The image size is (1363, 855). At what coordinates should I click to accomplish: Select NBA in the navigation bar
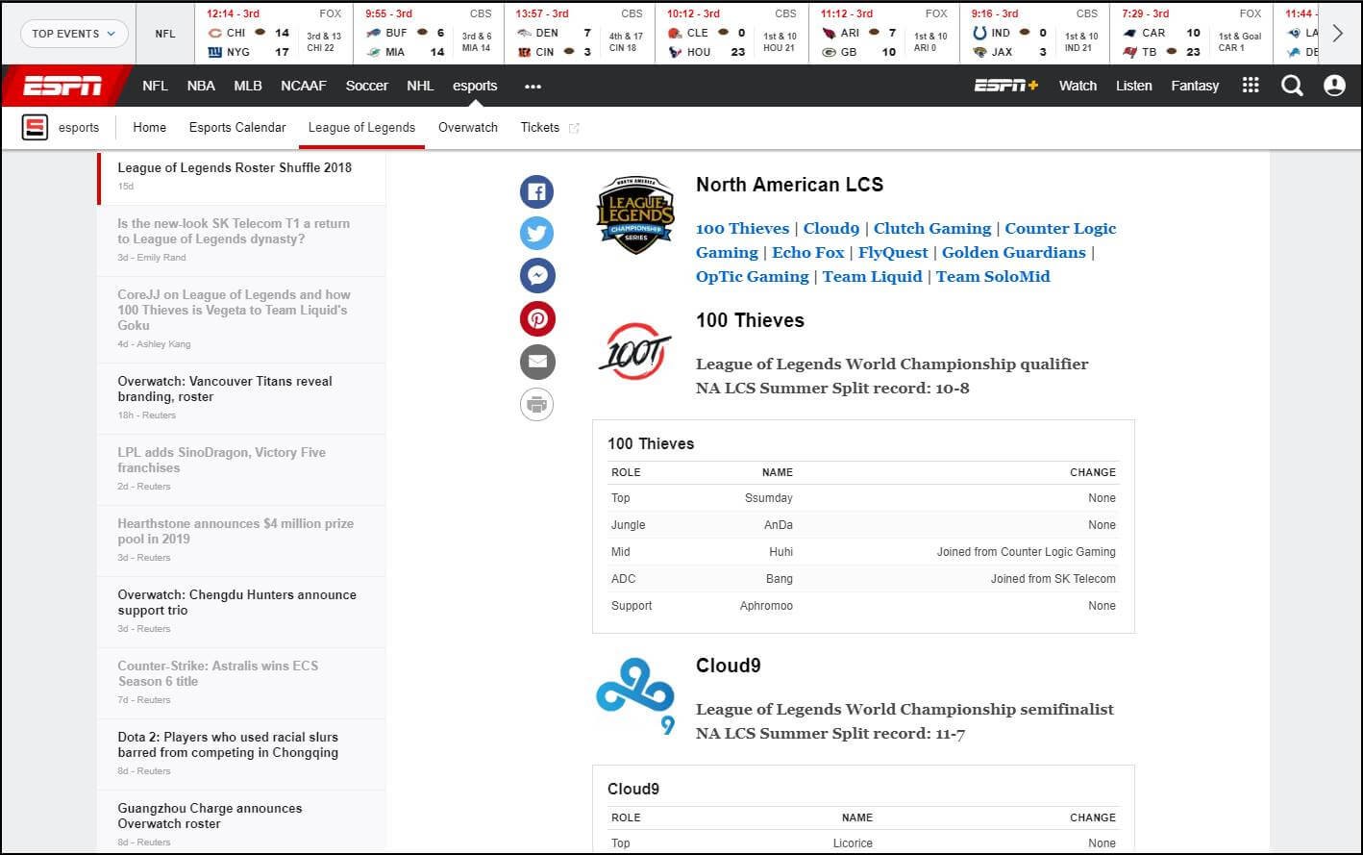(x=201, y=86)
